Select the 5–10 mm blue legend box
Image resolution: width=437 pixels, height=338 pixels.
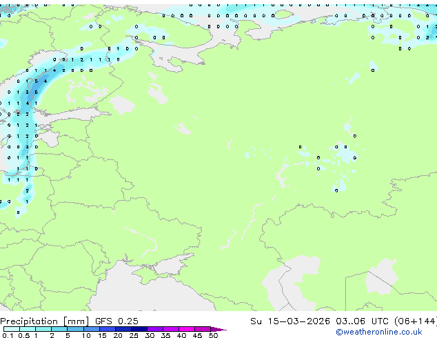click(x=75, y=329)
